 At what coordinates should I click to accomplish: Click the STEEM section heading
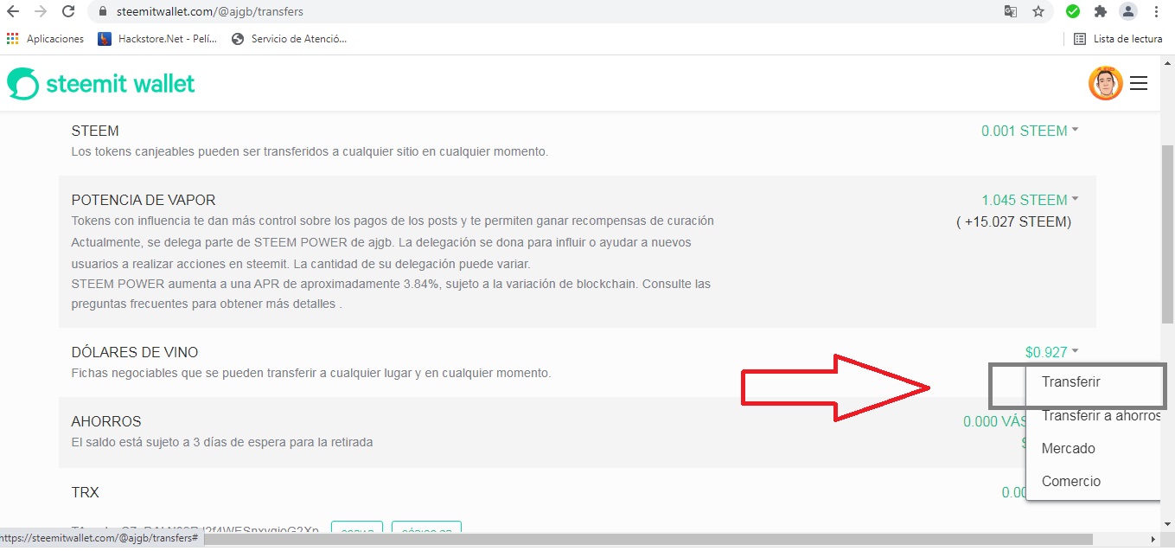(x=95, y=131)
